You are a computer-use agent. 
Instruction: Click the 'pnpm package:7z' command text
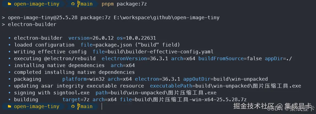(x=124, y=4)
